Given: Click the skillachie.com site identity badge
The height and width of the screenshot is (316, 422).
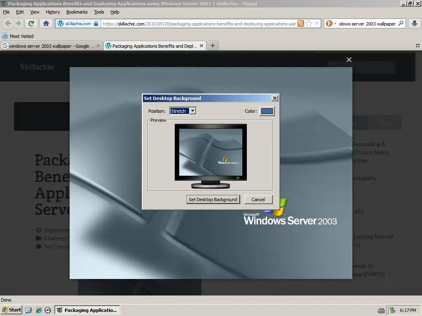Looking at the screenshot, I should [x=78, y=23].
